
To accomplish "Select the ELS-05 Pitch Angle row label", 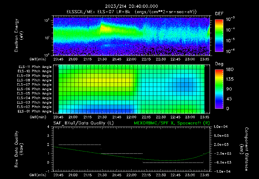I will (34, 94).
